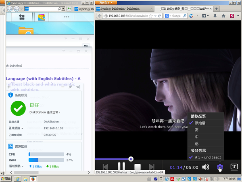Image resolution: width=242 pixels, height=182 pixels.
Task: Mute the video volume speaker icon
Action: (x=206, y=167)
